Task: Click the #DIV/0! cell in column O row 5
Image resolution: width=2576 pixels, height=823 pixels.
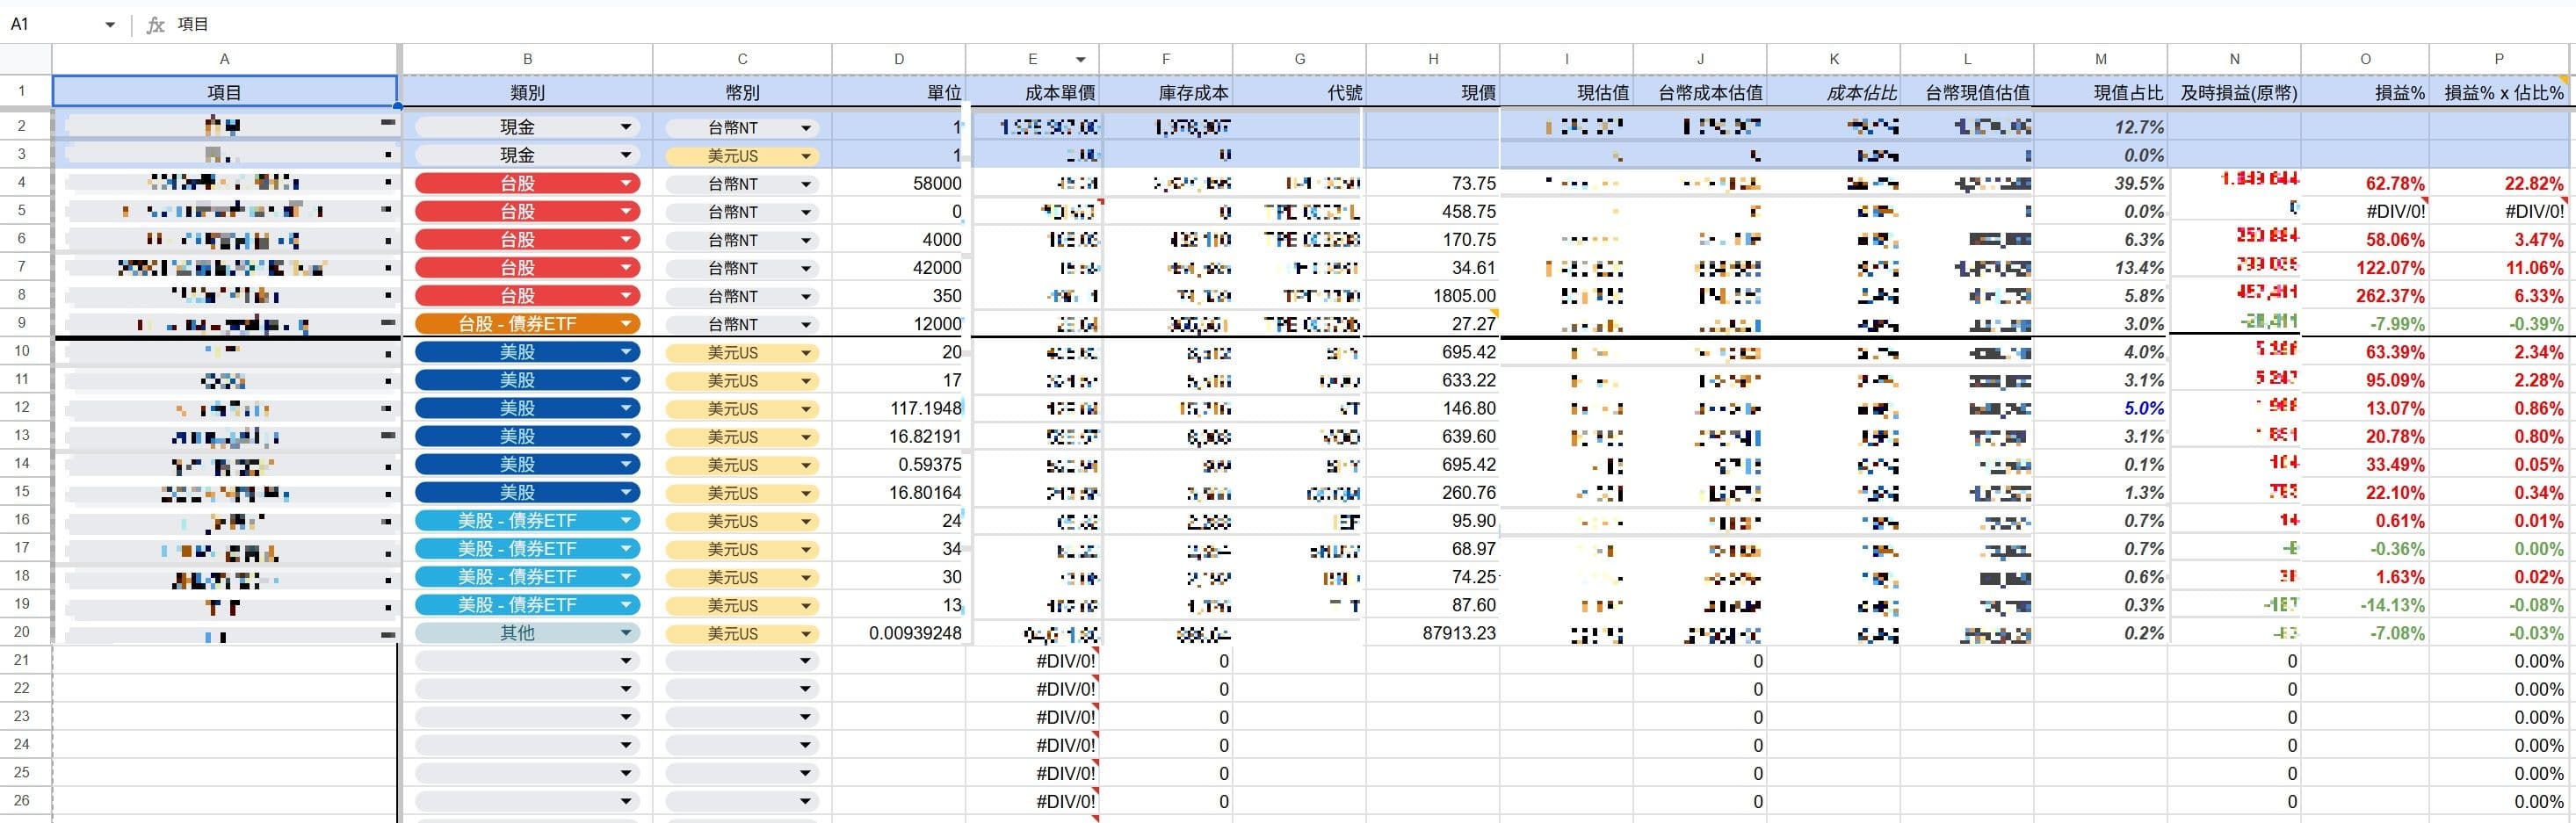Action: (2365, 211)
